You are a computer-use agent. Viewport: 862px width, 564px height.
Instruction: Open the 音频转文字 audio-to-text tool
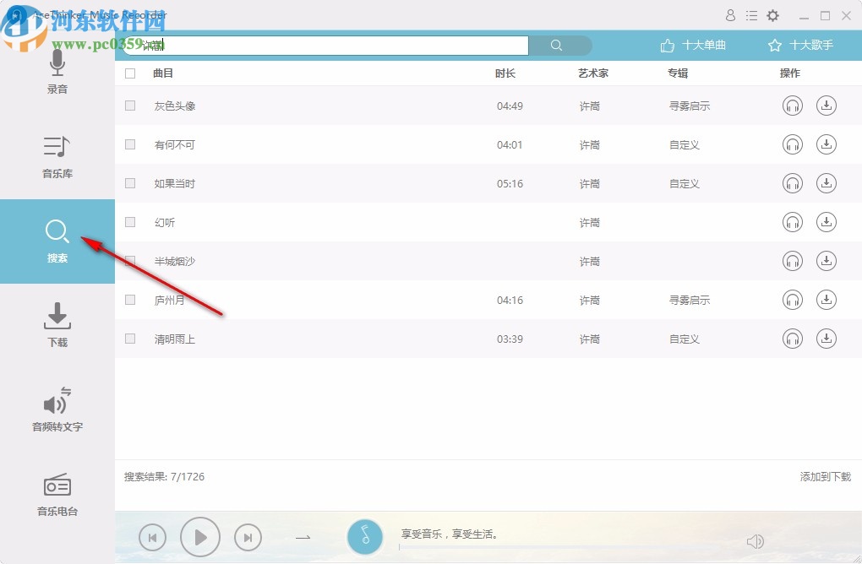point(57,409)
